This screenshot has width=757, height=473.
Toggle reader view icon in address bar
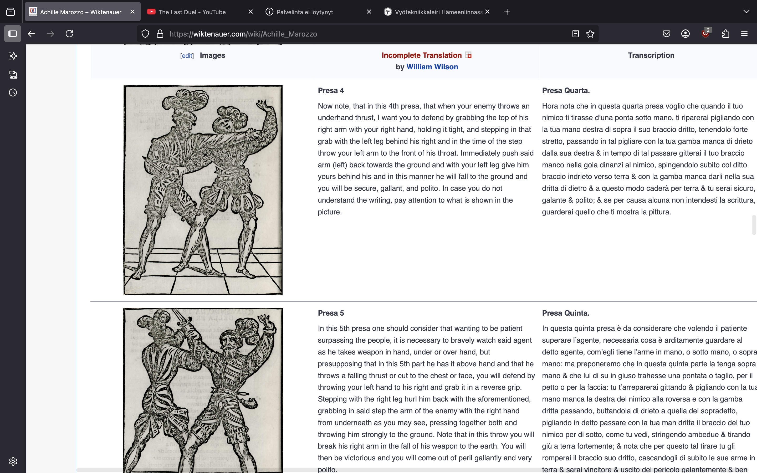575,34
